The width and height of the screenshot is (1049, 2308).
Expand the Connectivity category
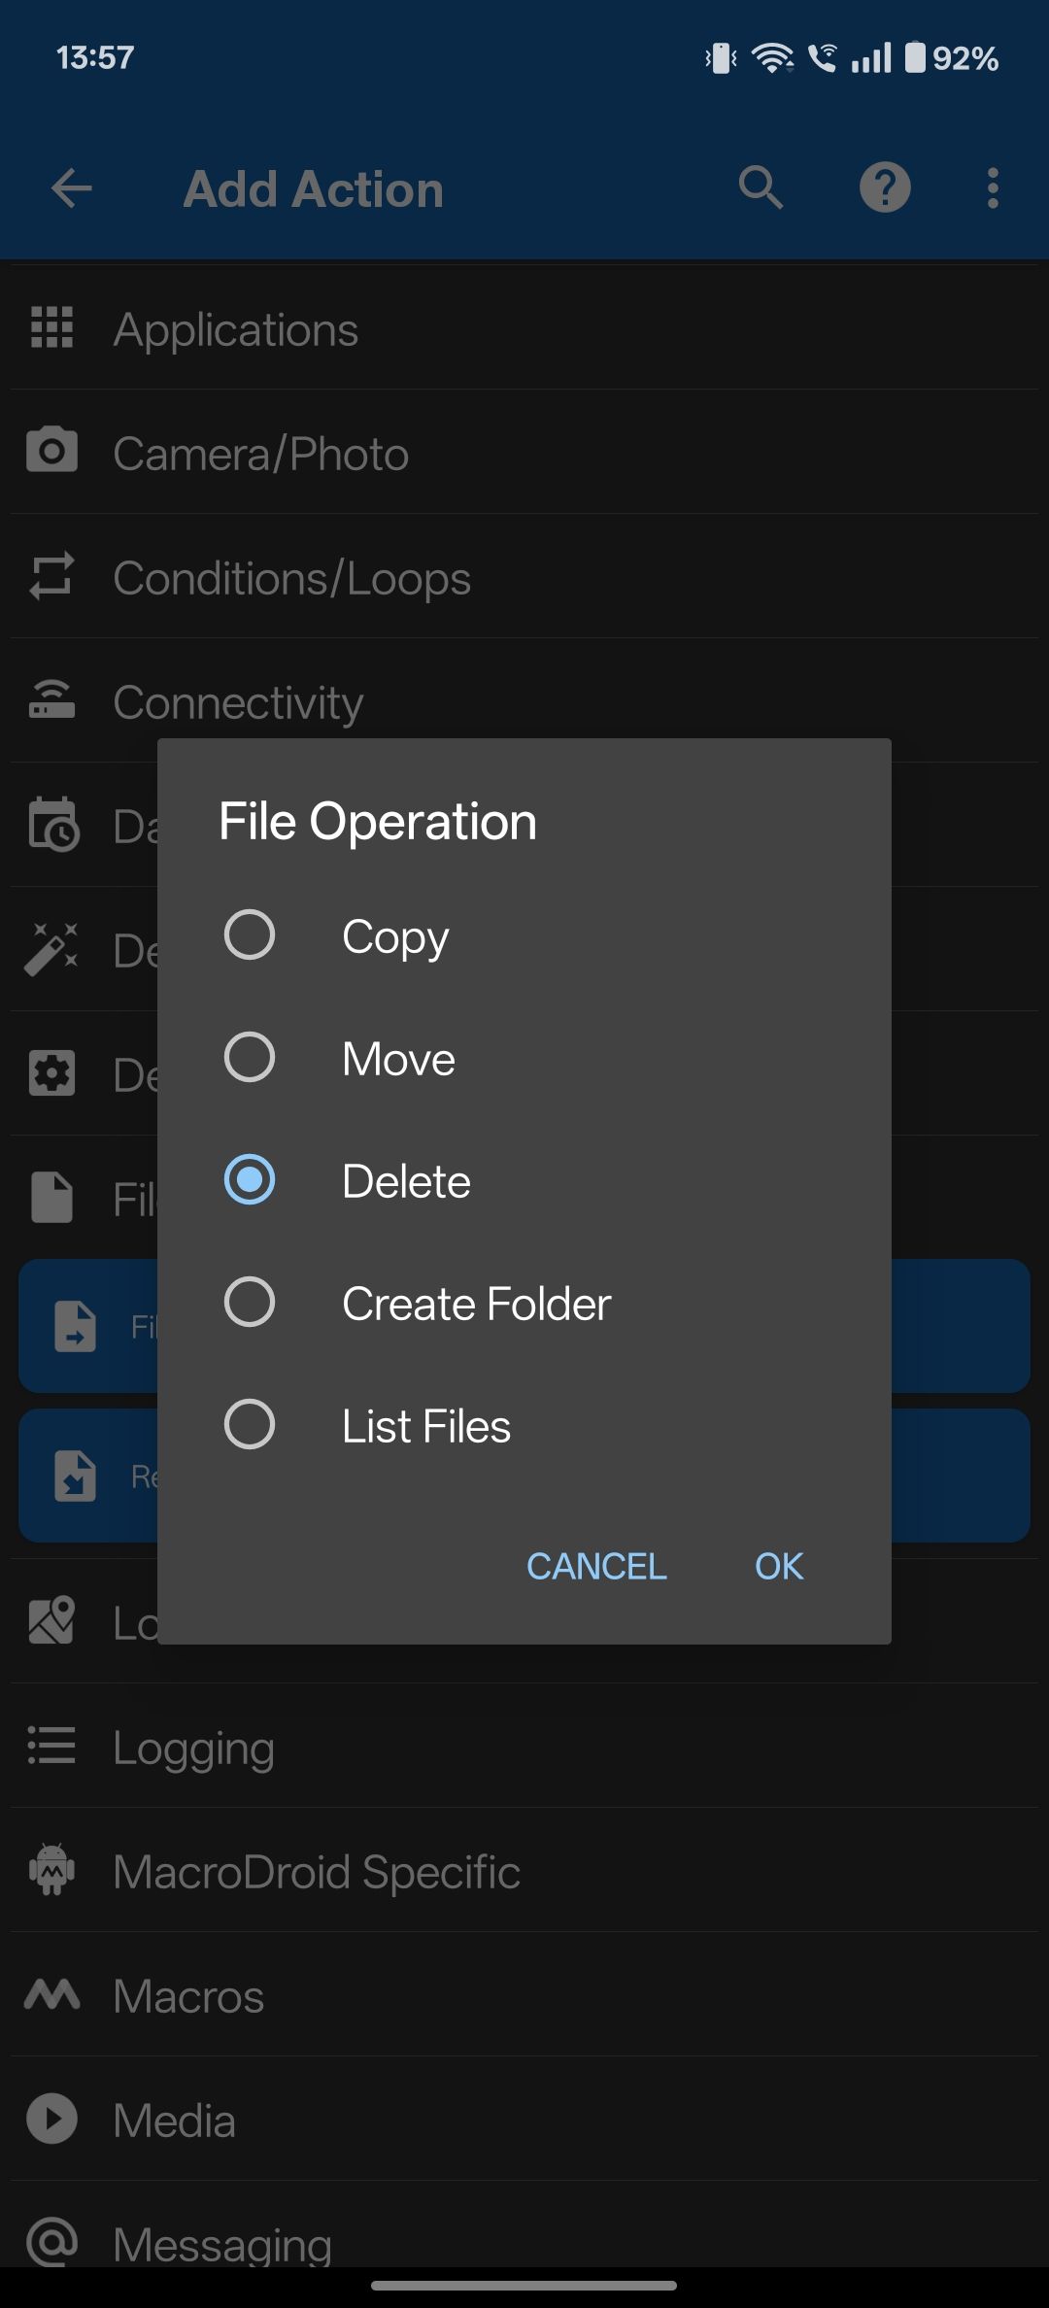click(x=524, y=700)
